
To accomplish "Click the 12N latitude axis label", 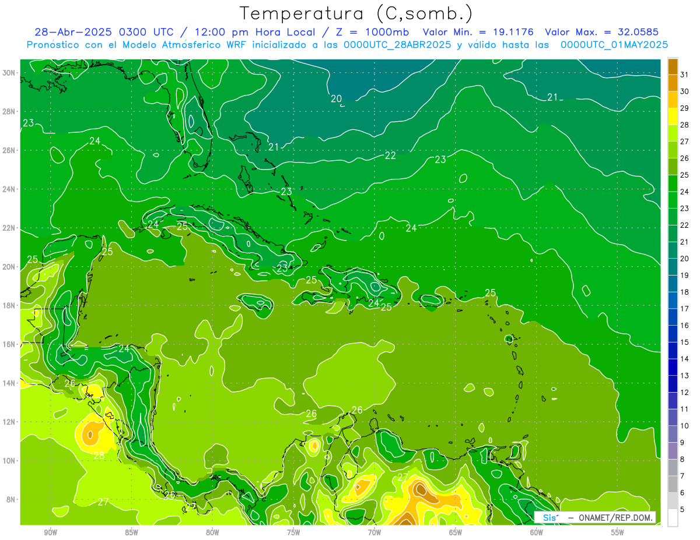I will click(x=9, y=422).
